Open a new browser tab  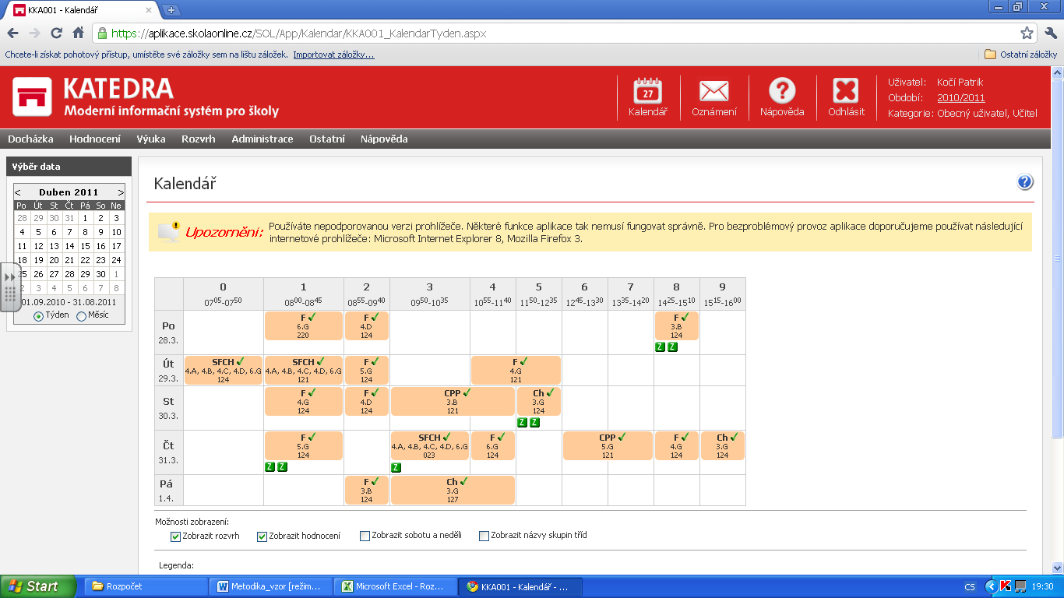pos(171,10)
